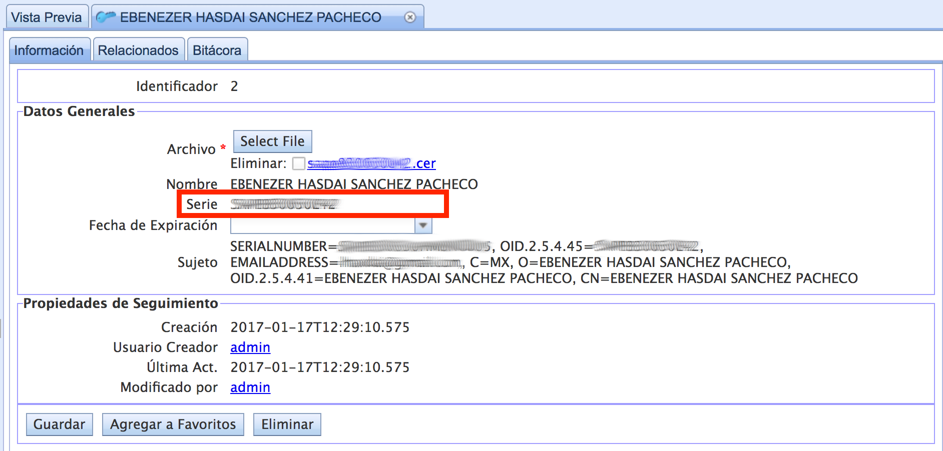Click the icon on the EBENEZER tab
Viewport: 943px width, 451px height.
click(106, 17)
